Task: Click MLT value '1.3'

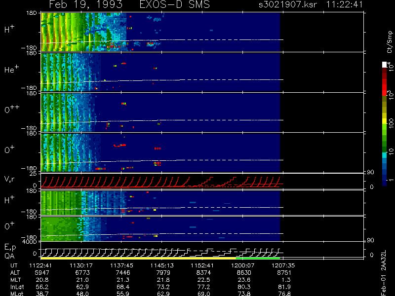Action: point(286,280)
